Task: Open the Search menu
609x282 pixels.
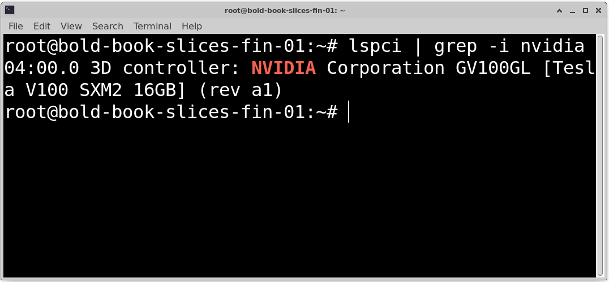Action: 108,26
